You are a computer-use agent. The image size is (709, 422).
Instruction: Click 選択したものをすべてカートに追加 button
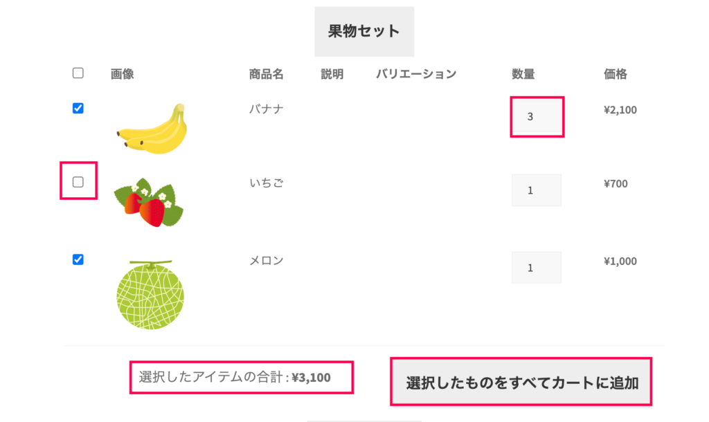[x=521, y=383]
